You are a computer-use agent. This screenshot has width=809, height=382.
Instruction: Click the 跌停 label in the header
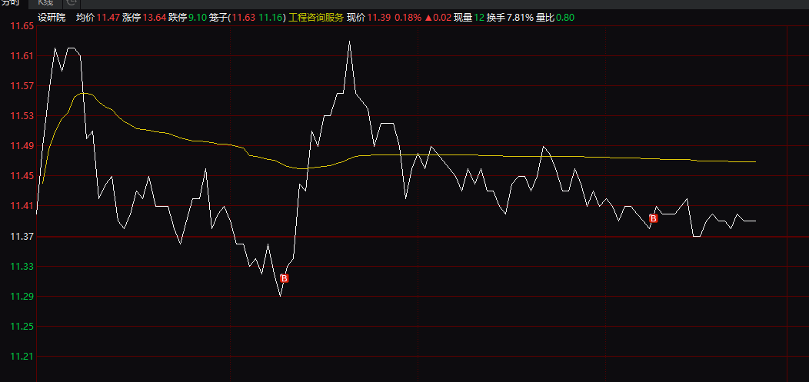pos(178,18)
